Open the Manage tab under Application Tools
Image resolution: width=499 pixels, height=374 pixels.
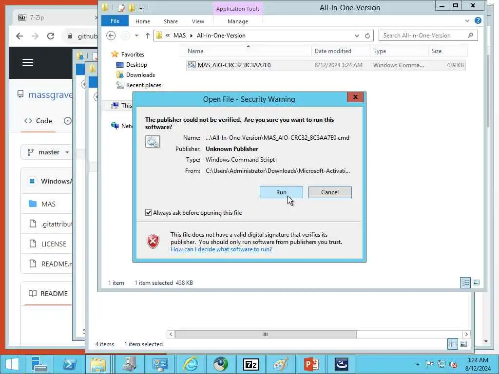(238, 21)
